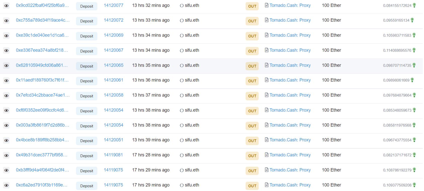The width and height of the screenshot is (424, 191).
Task: Open transaction 0xc755a789d34f19ace4c details
Action: tap(43, 20)
